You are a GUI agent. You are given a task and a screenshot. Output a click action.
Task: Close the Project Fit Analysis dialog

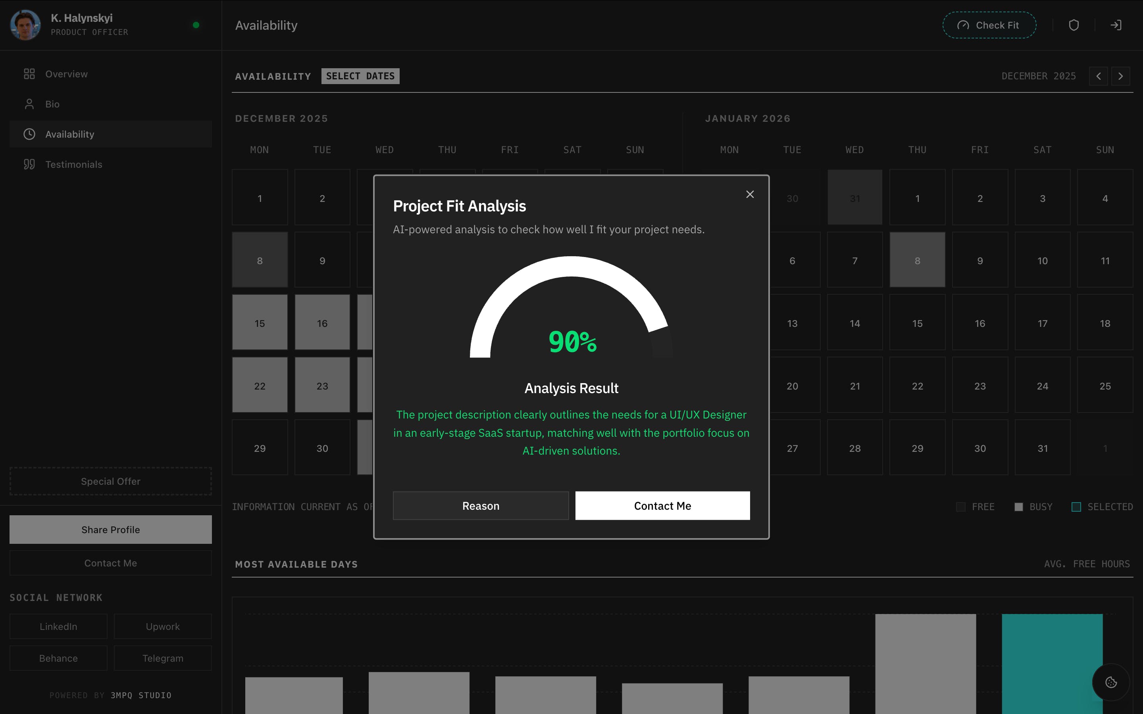pos(750,194)
